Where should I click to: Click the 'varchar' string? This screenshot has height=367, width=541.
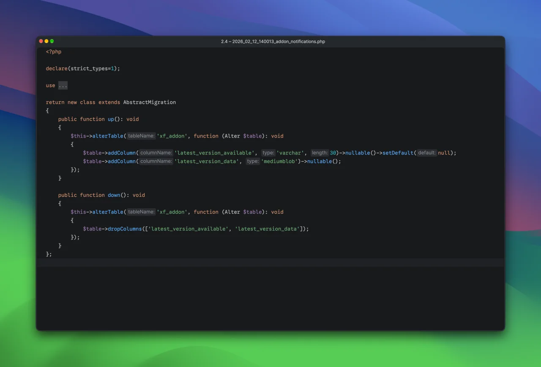point(290,153)
